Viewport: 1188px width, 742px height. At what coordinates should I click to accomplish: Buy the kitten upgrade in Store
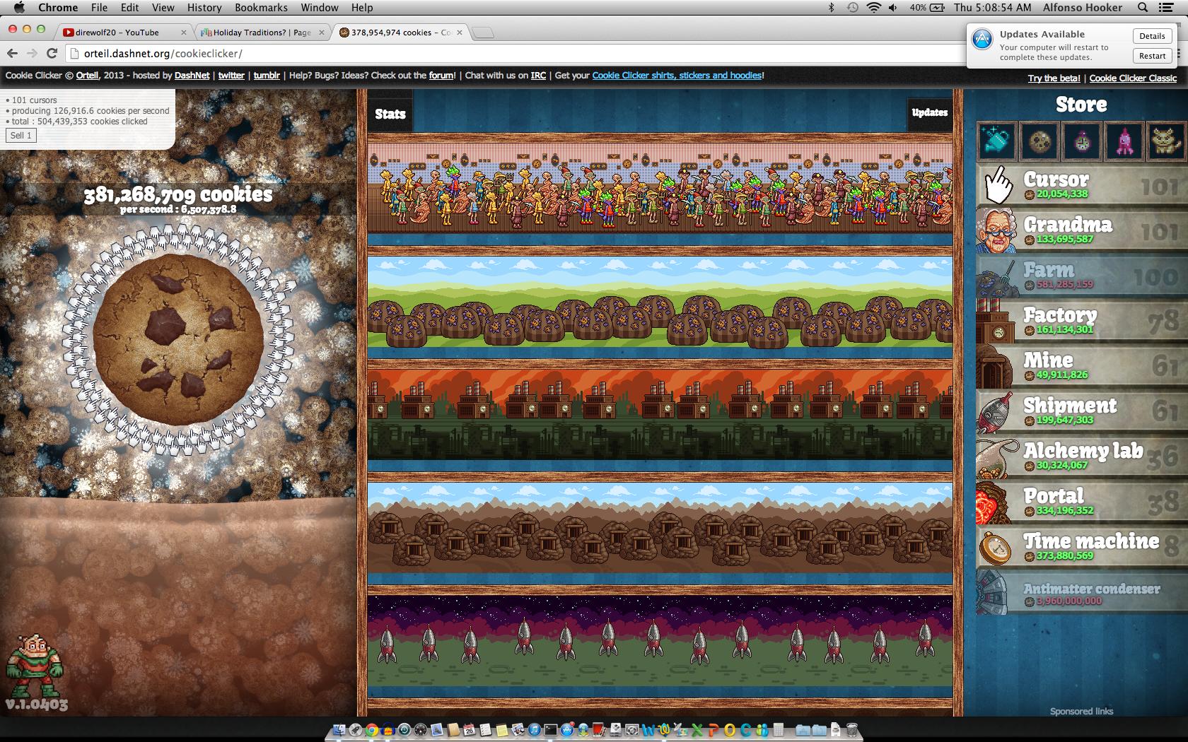point(1167,140)
